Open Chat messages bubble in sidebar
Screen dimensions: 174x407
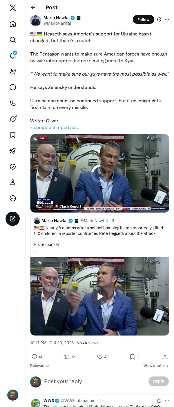(13, 87)
